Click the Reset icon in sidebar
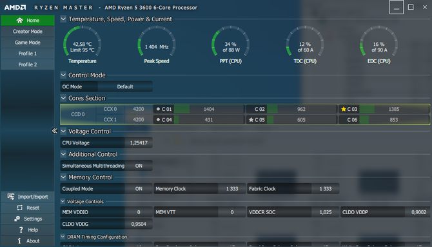Screen dimensions: 432x247 (x=20, y=208)
